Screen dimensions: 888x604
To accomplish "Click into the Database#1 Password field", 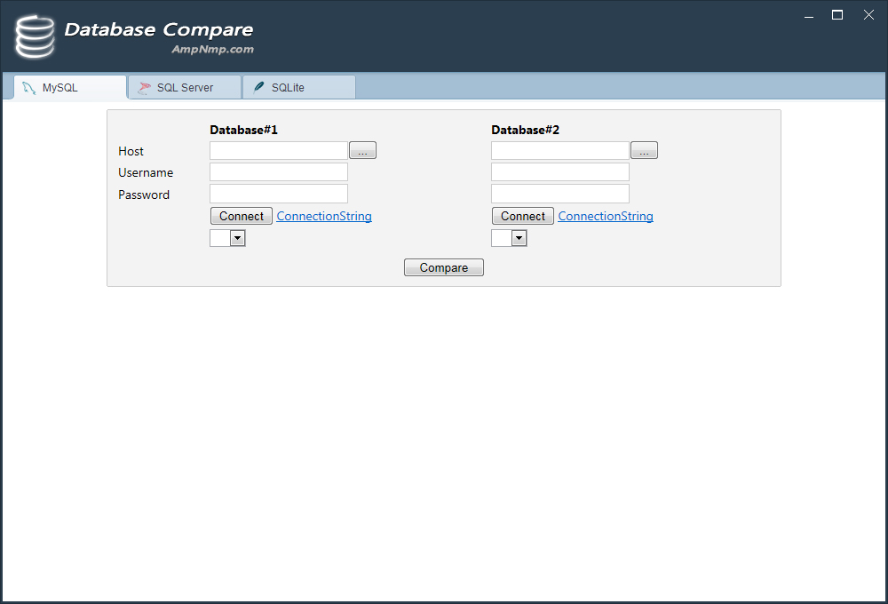I will tap(278, 194).
